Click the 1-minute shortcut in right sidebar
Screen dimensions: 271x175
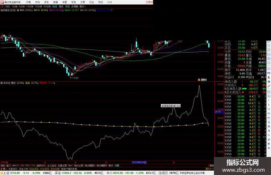coord(269,100)
